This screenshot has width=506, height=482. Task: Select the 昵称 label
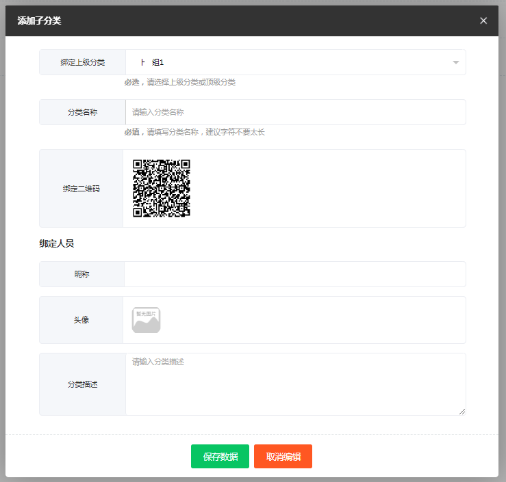tap(81, 274)
